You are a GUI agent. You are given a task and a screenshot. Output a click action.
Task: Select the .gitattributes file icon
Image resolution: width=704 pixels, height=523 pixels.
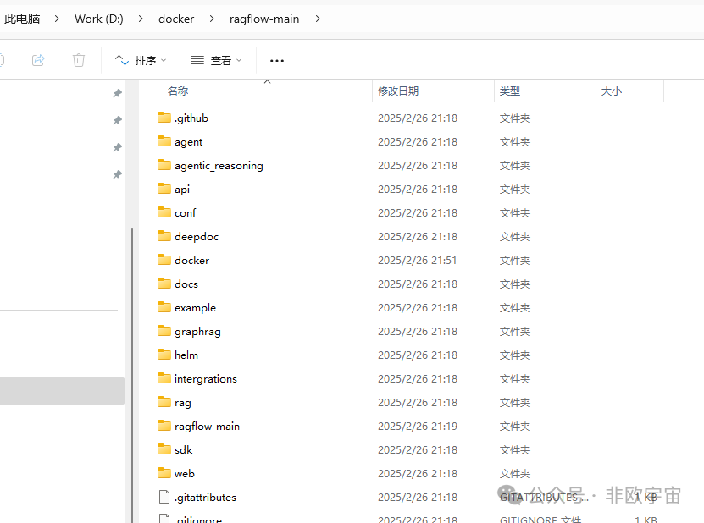tap(164, 497)
